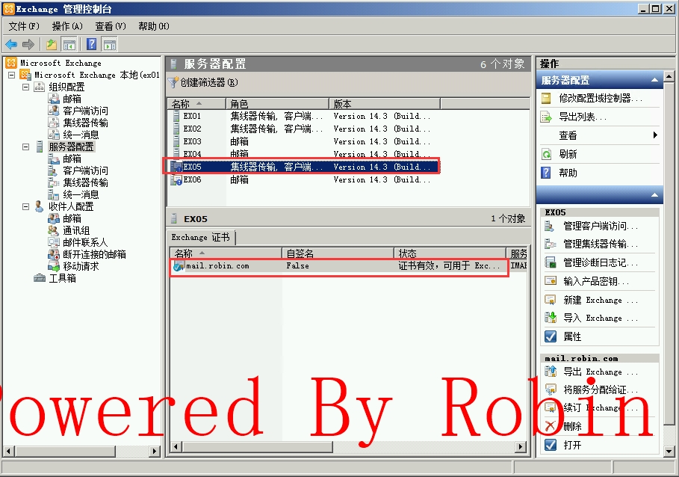Click 新建 Exchange certificate action
679x477 pixels.
pyautogui.click(x=600, y=300)
